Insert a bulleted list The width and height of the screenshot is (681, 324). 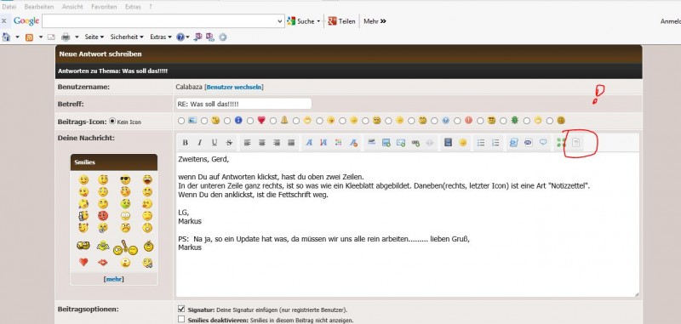[481, 143]
